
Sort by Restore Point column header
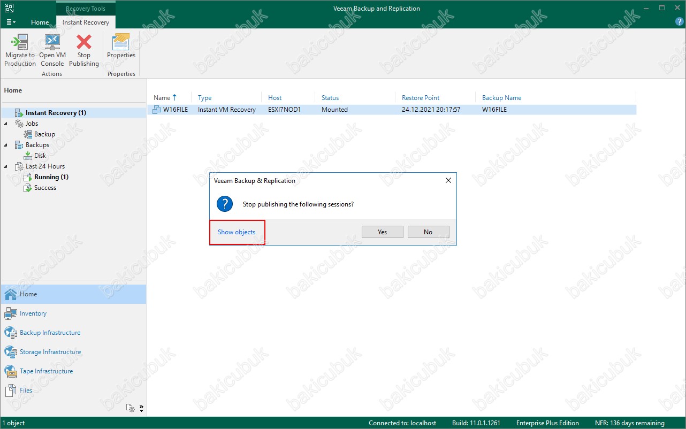coord(421,98)
